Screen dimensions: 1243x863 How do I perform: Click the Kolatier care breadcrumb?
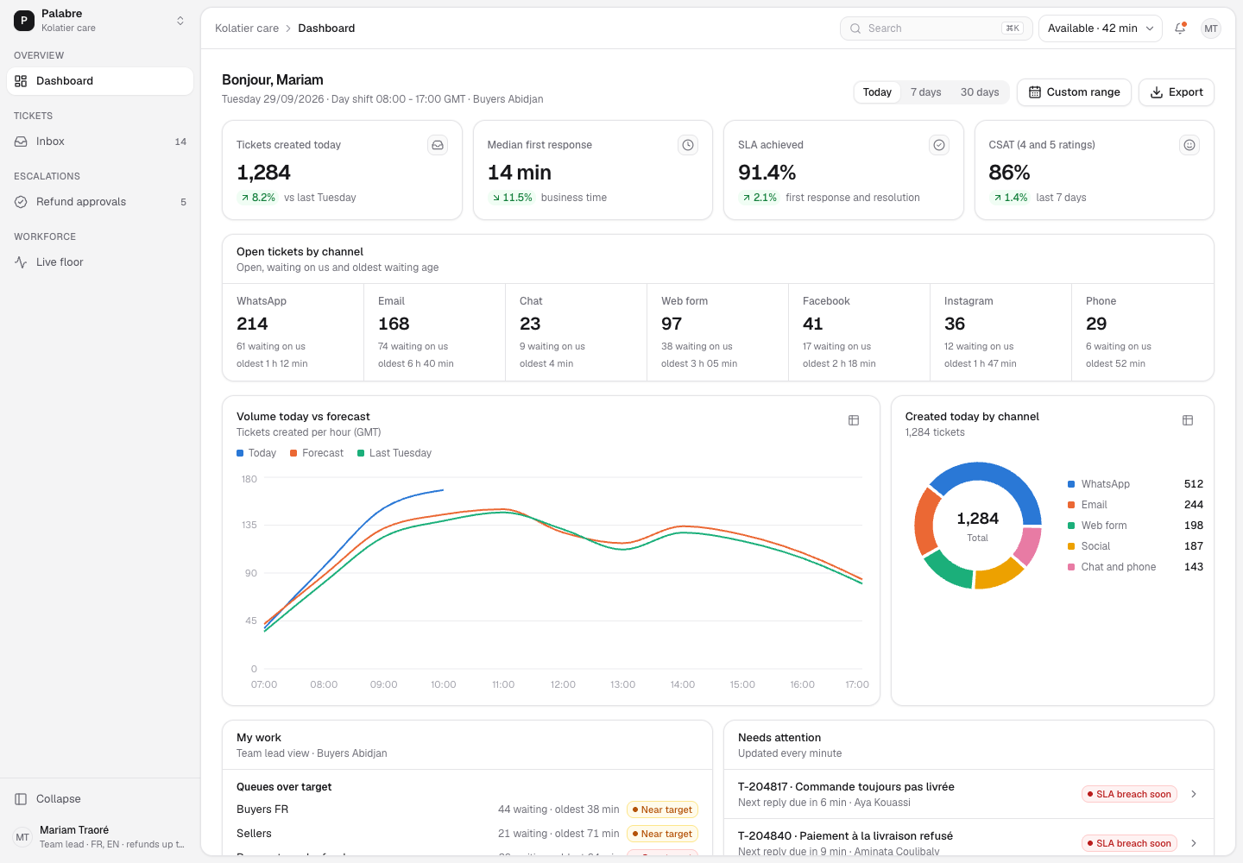pyautogui.click(x=247, y=28)
